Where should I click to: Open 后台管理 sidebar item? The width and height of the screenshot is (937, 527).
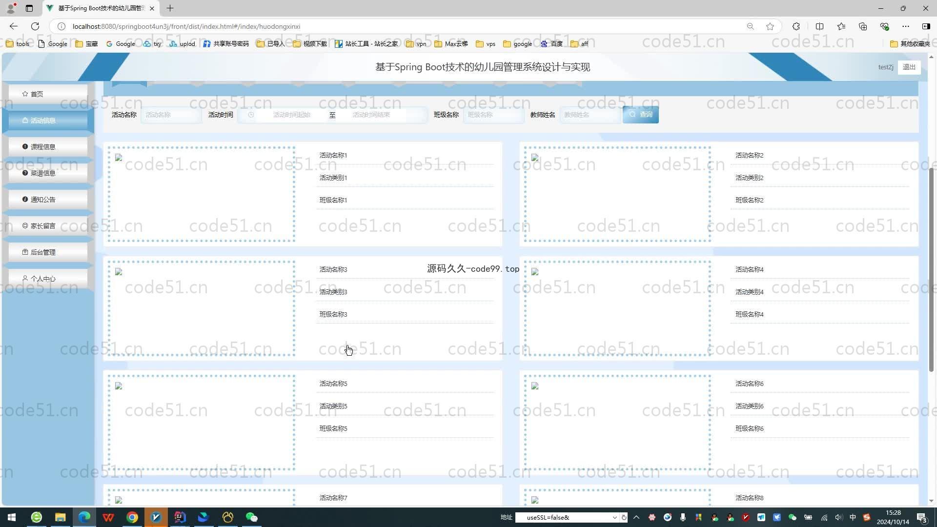[x=48, y=252]
